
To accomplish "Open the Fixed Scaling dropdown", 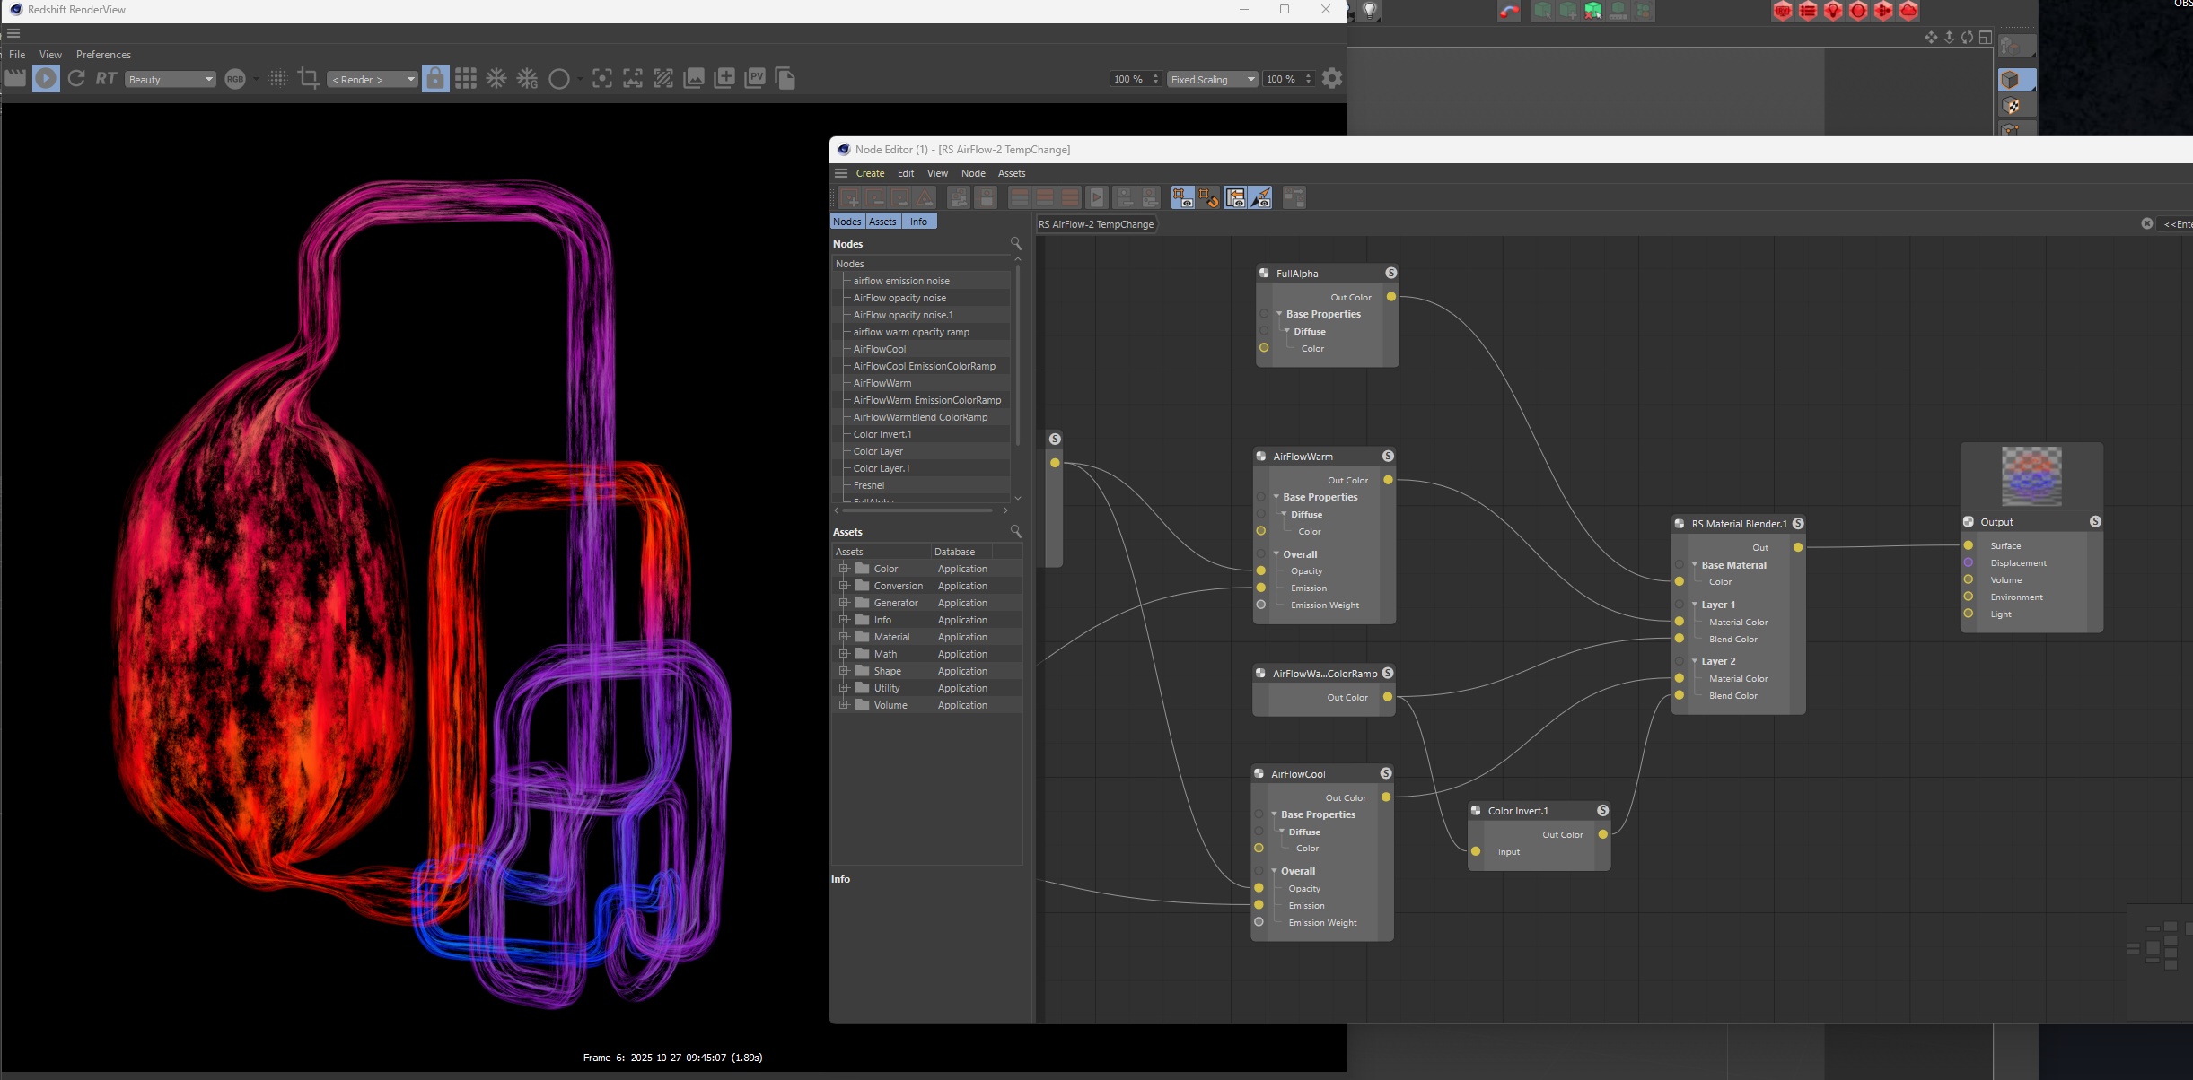I will [x=1212, y=80].
